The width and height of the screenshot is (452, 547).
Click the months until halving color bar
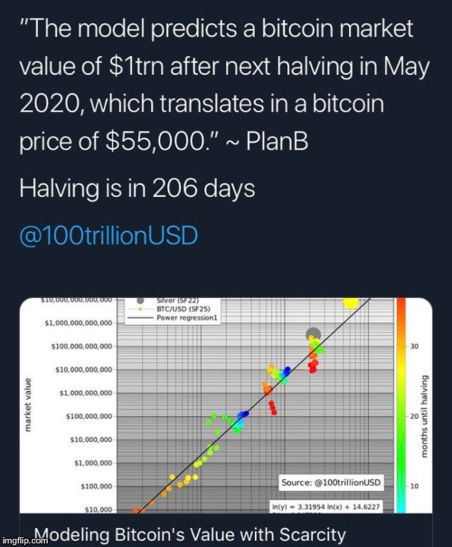point(401,405)
